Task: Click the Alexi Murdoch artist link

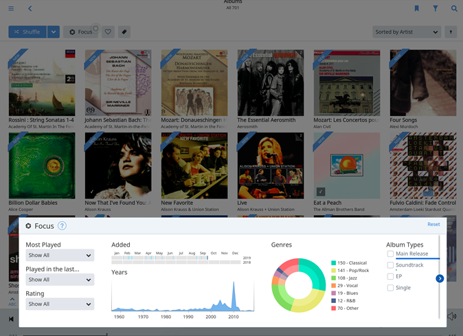Action: (x=404, y=126)
